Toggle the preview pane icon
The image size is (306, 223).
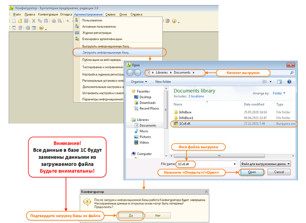tap(279, 82)
